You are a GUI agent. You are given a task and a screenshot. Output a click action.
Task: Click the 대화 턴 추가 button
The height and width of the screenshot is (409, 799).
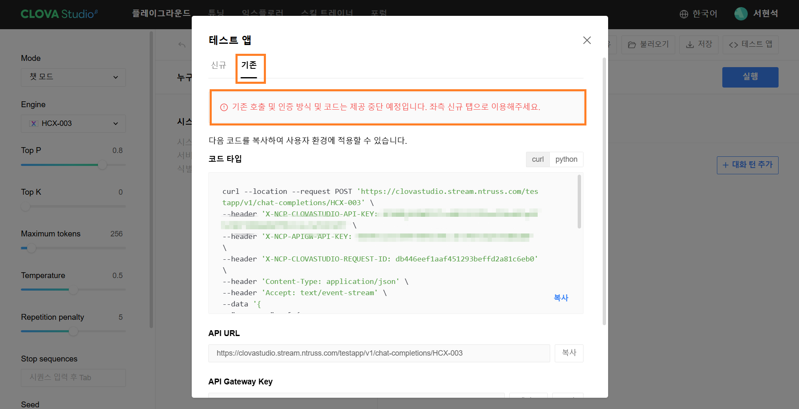748,165
